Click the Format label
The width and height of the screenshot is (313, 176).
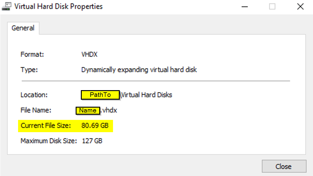click(x=32, y=55)
